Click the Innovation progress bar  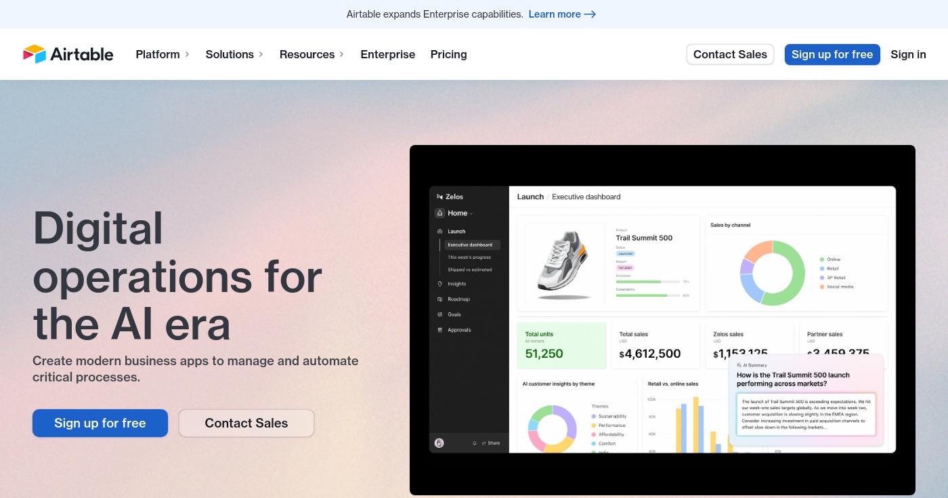click(x=648, y=281)
